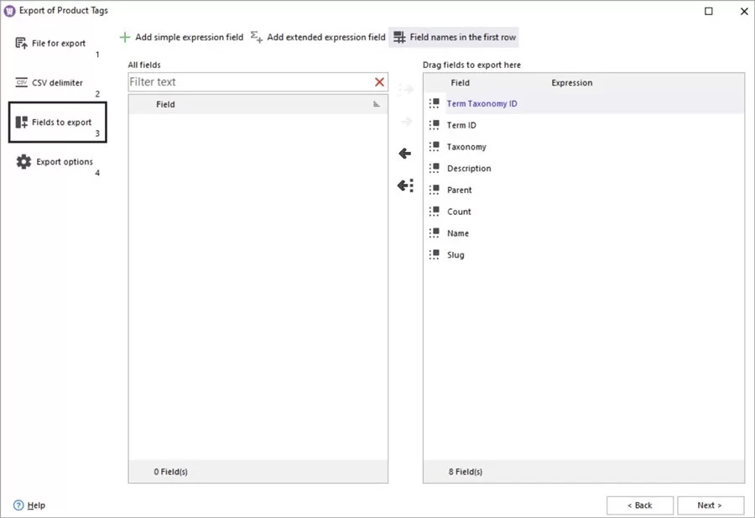The height and width of the screenshot is (518, 755).
Task: Click the drag handle beside Term Taxonomy ID
Action: pyautogui.click(x=435, y=102)
